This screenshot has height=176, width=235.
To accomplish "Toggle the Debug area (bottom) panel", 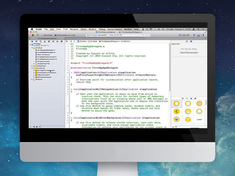I will (198, 35).
